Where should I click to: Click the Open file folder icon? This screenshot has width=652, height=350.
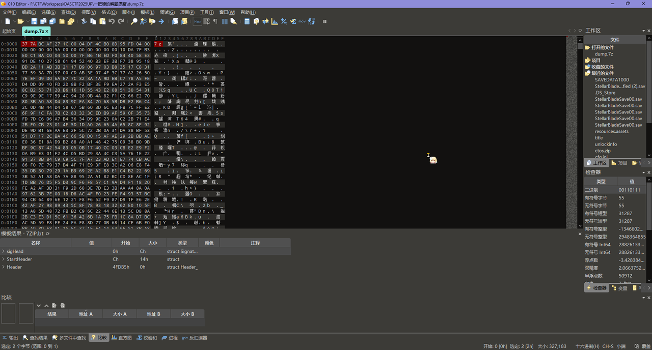tap(20, 21)
